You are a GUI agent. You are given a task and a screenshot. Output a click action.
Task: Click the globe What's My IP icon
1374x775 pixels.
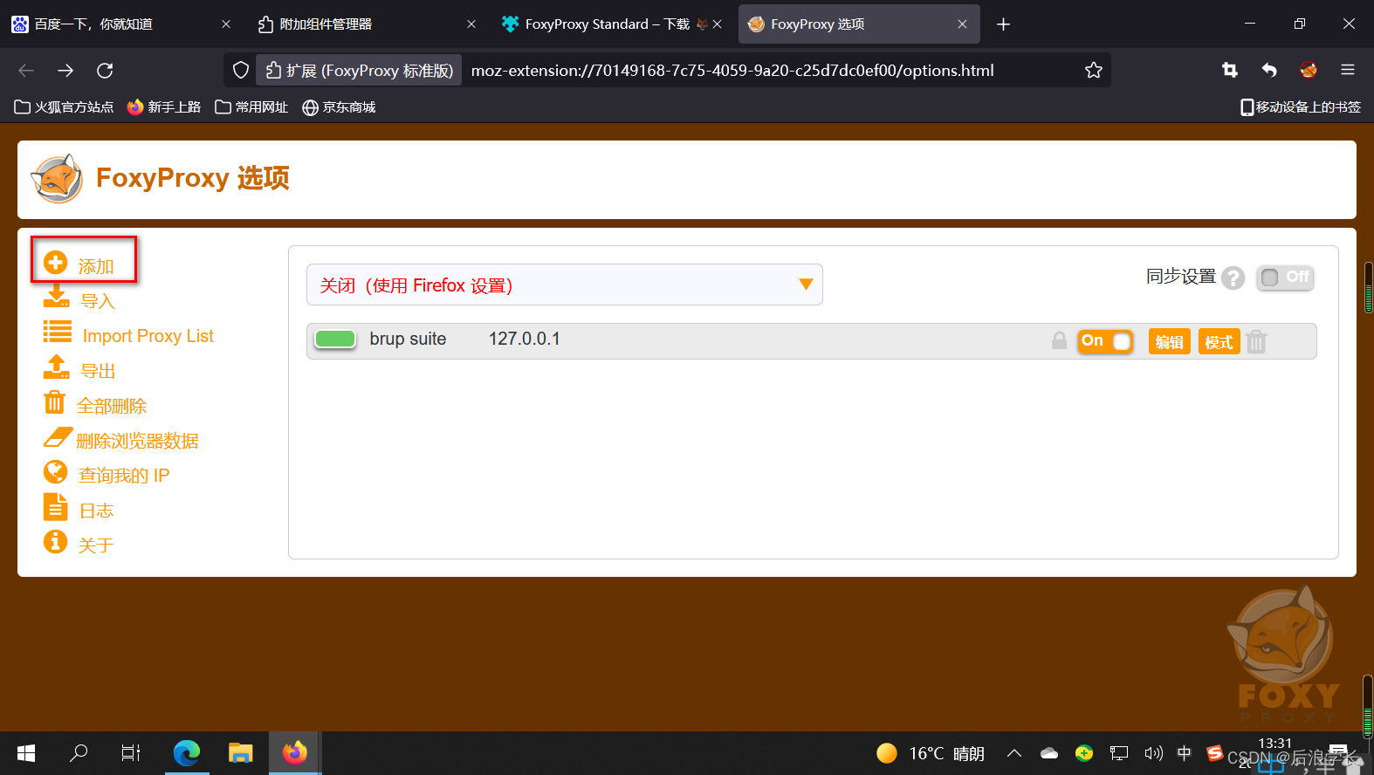56,472
